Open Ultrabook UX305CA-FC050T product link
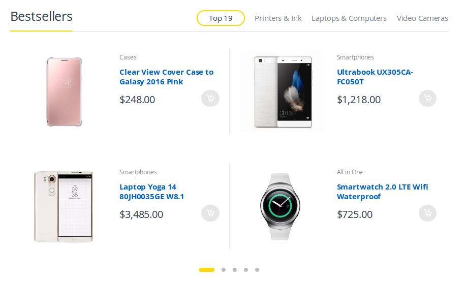The width and height of the screenshot is (467, 283). tap(375, 77)
